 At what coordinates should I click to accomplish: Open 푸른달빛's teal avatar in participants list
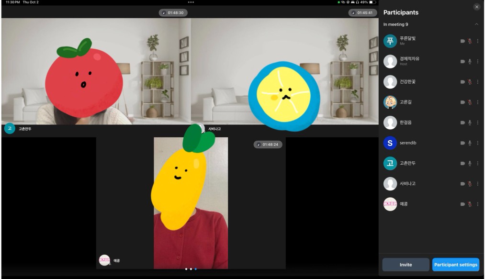click(x=390, y=41)
